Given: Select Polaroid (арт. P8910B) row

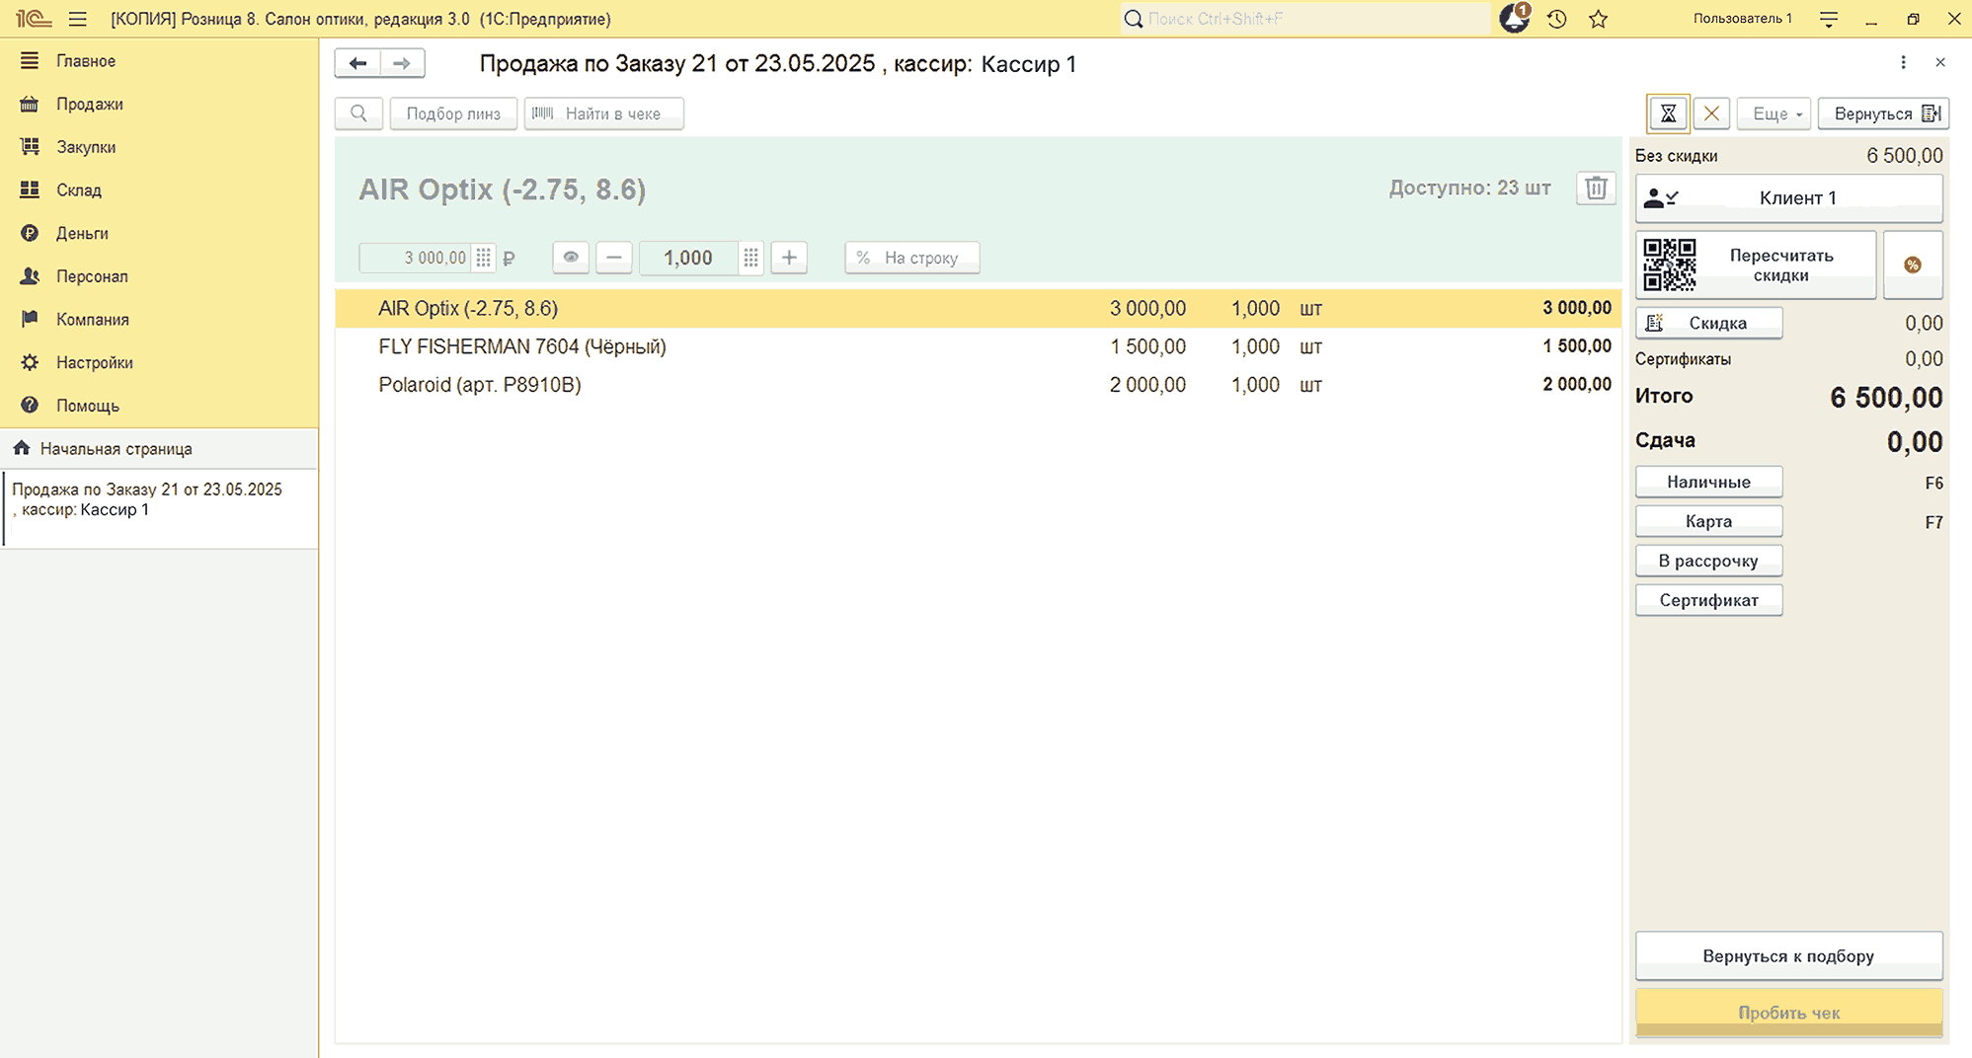Looking at the screenshot, I should 978,385.
